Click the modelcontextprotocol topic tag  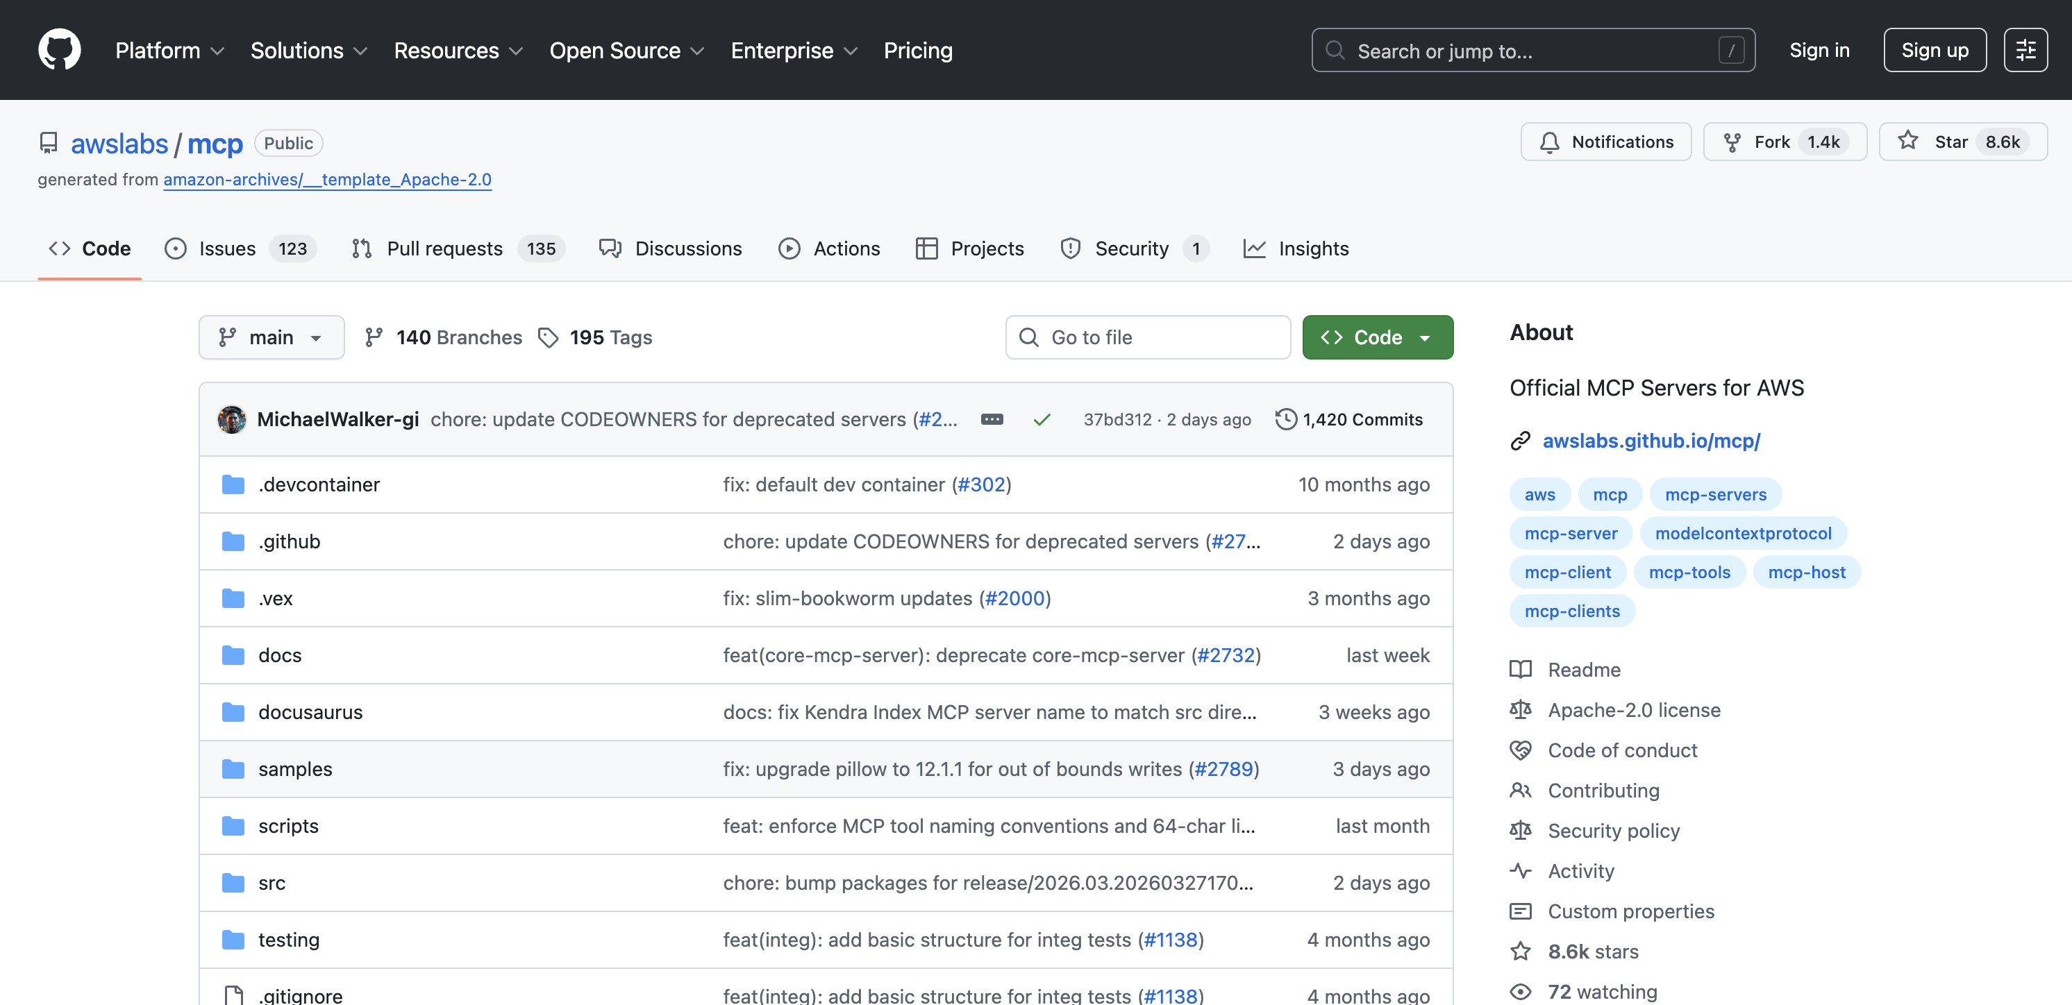[x=1743, y=533]
